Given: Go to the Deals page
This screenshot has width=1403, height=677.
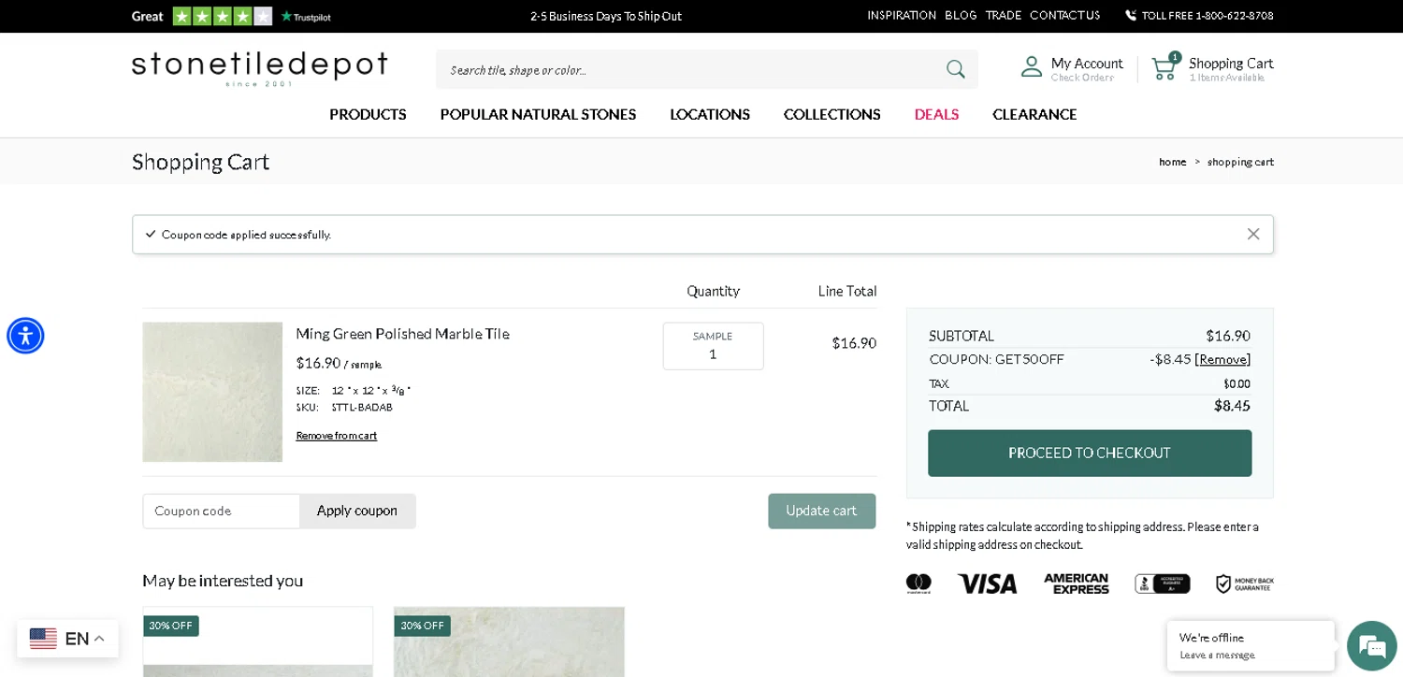Looking at the screenshot, I should click(x=936, y=114).
